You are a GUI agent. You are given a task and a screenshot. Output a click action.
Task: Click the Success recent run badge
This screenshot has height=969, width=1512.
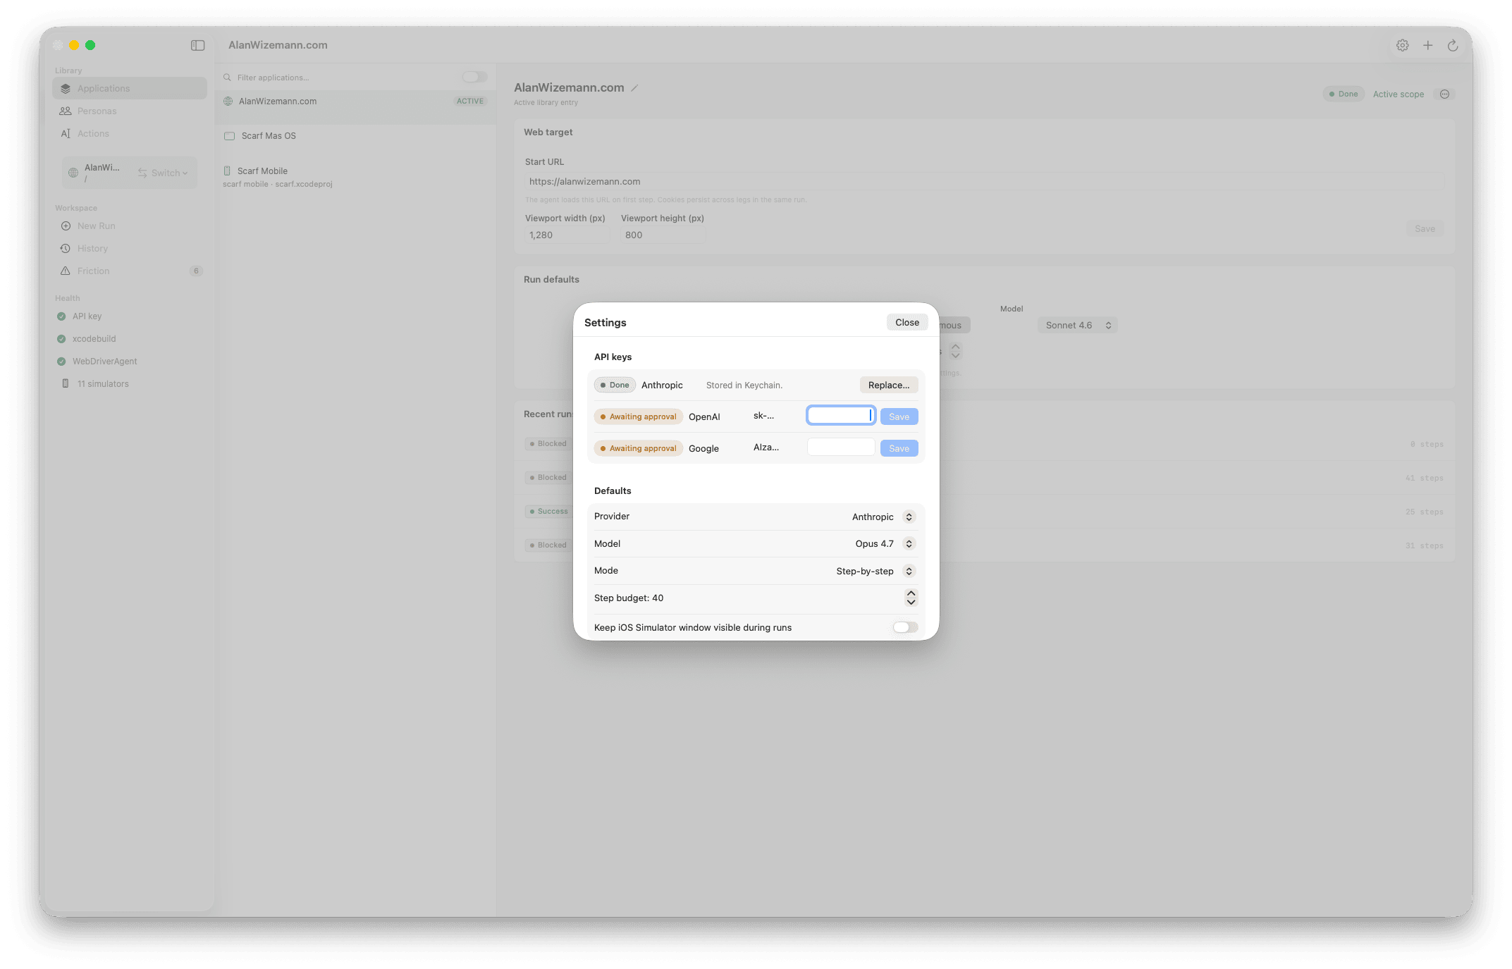548,511
